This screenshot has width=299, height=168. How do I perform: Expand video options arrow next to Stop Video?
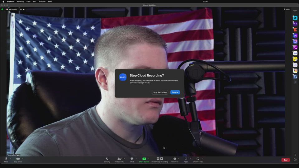pos(22,159)
